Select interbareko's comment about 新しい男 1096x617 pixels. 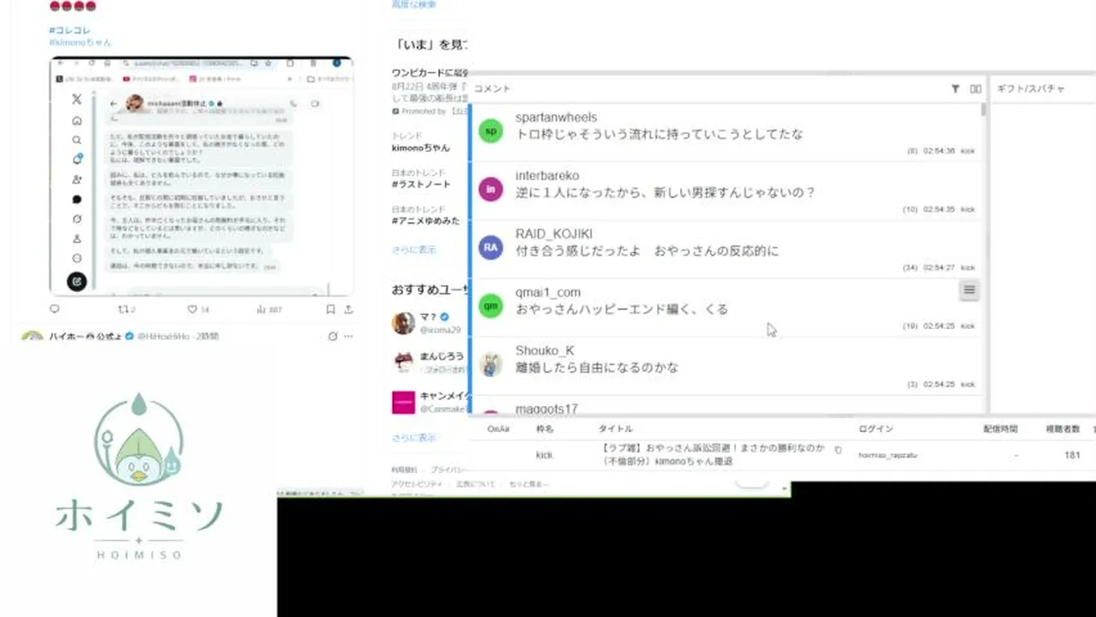click(665, 192)
